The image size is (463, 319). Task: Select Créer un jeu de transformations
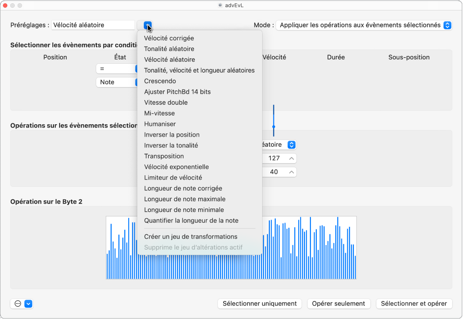[x=191, y=237]
